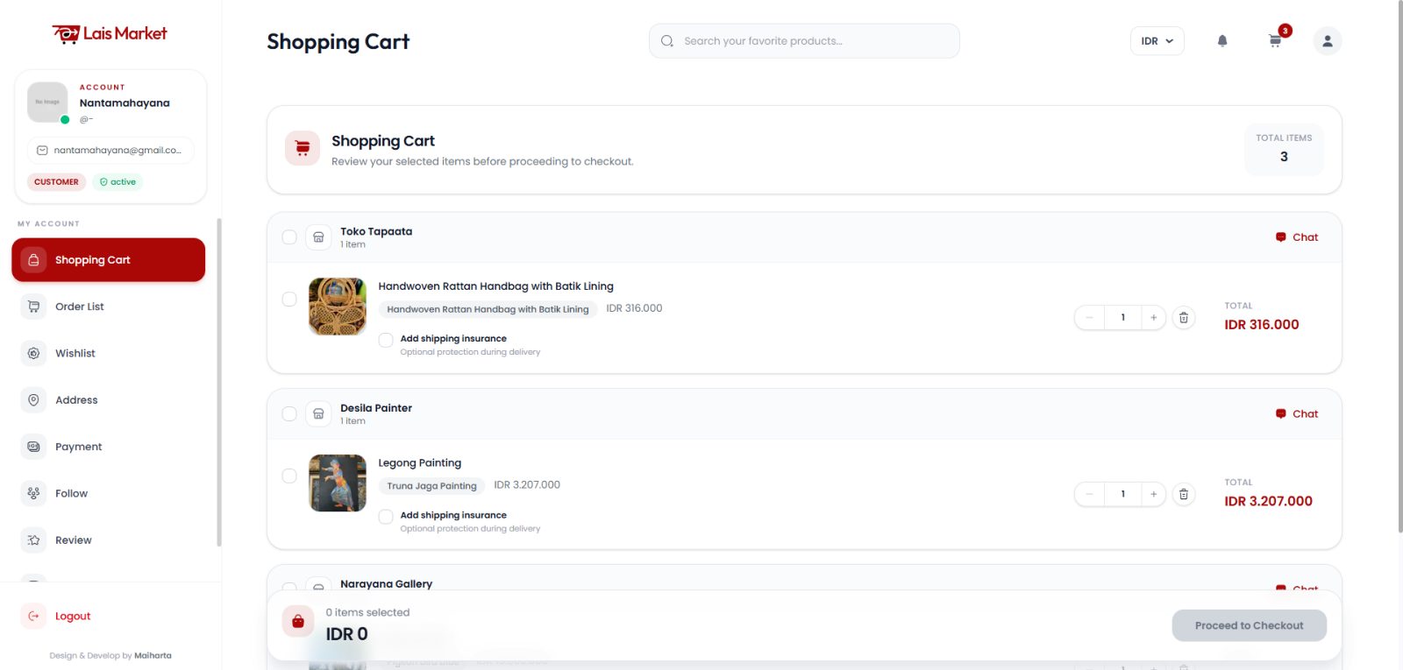Open Review page in sidebar

tap(108, 540)
